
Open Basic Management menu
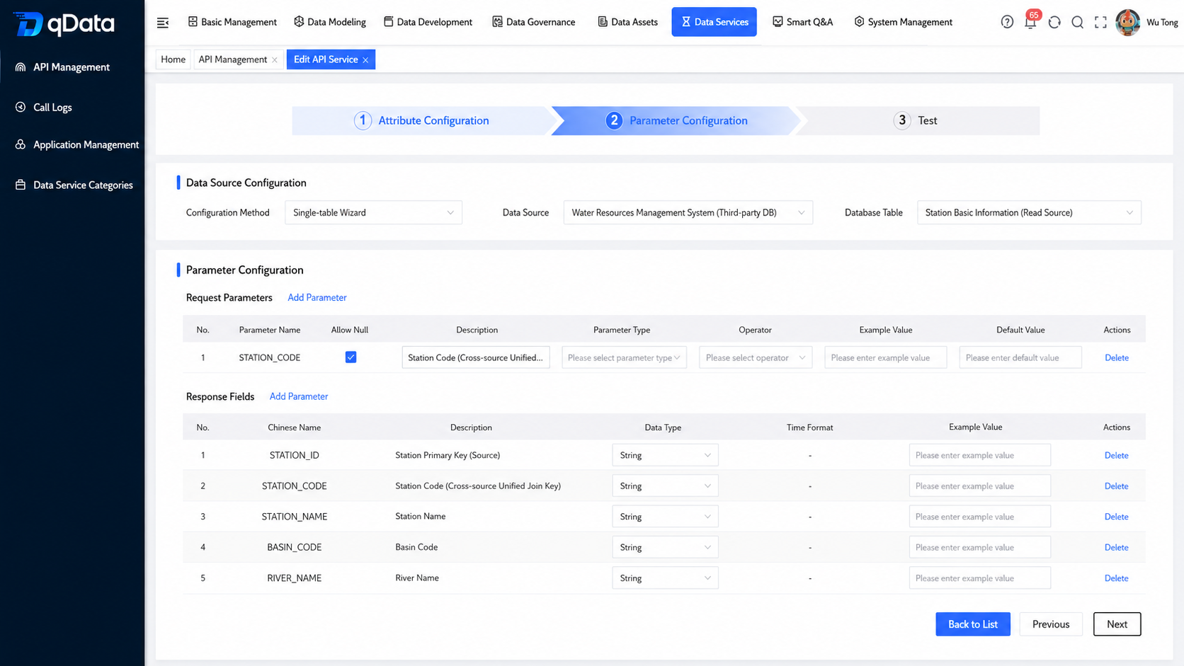[x=232, y=22]
